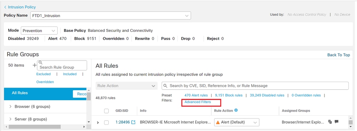Open the Advanced Filters link
Screen dimensions: 357x131
[197, 102]
